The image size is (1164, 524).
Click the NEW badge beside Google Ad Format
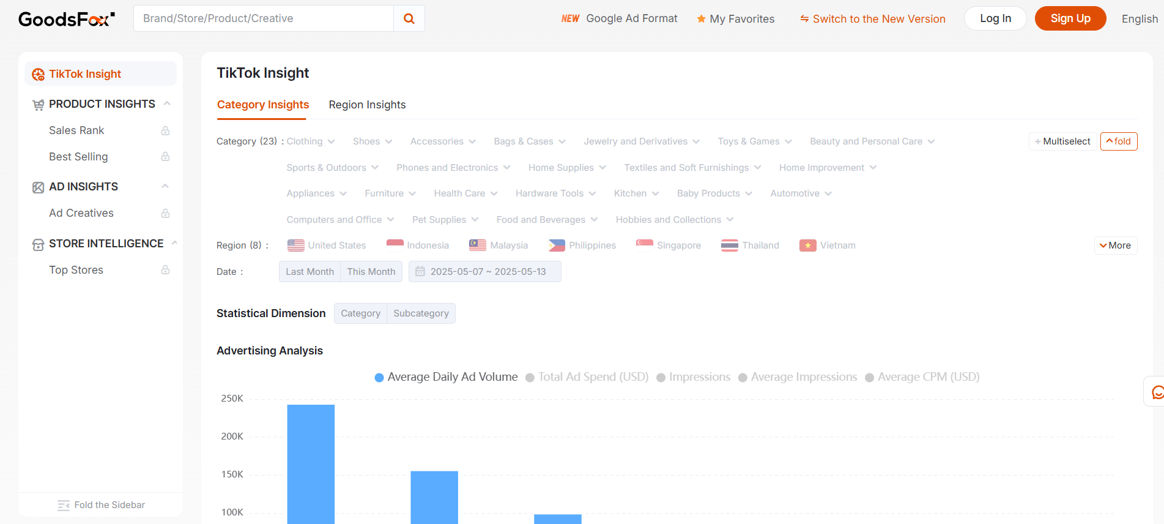pyautogui.click(x=570, y=19)
